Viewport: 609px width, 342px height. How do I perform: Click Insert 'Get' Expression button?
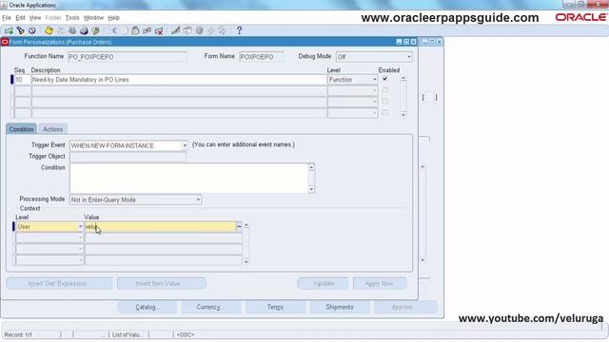(x=59, y=283)
